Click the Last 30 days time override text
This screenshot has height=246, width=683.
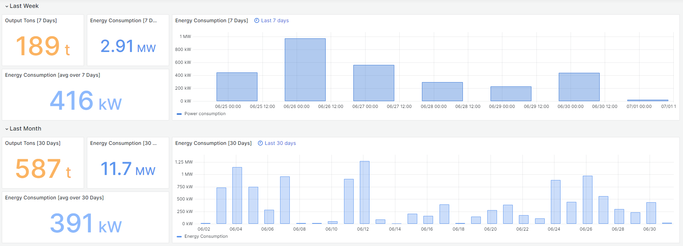point(280,143)
